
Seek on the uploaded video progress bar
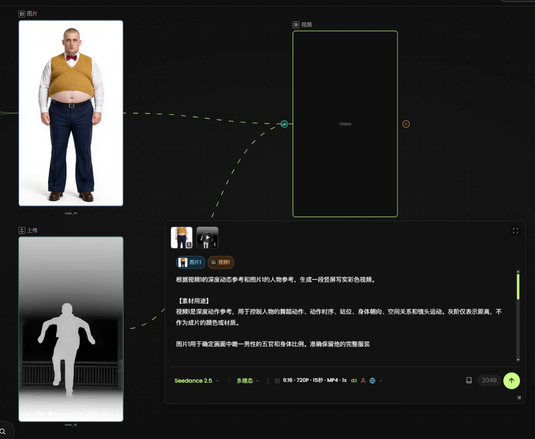click(x=66, y=413)
